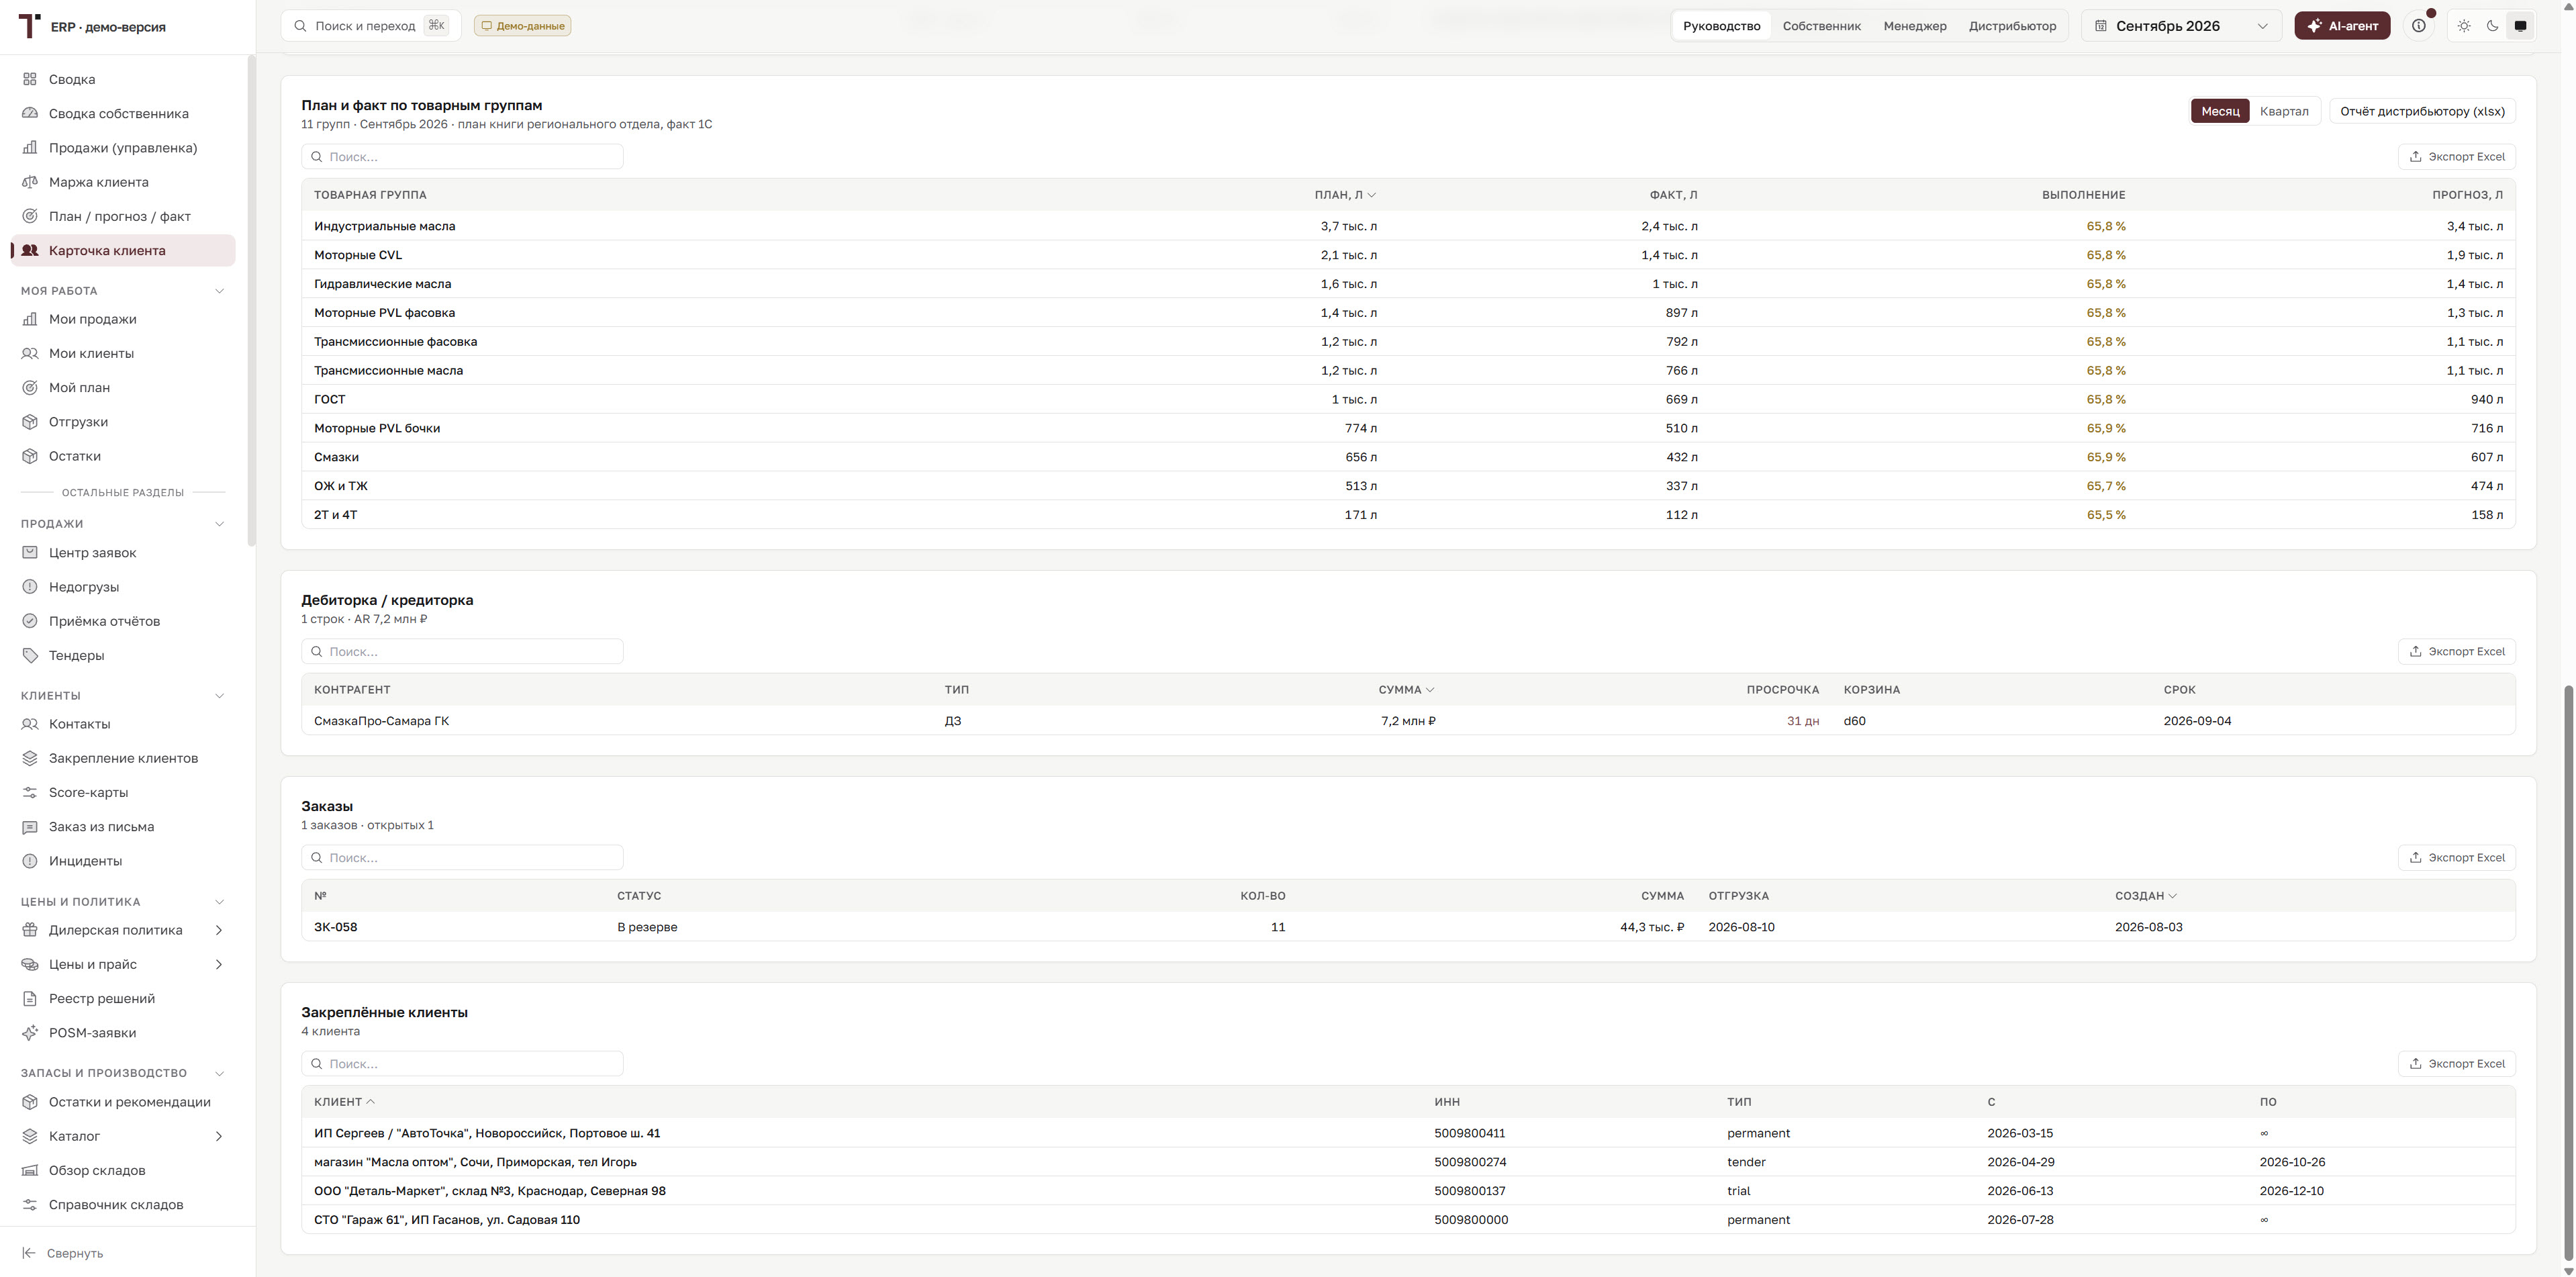Screen dimensions: 2576x1277
Task: Click Поиск и переход global search
Action: 371,26
